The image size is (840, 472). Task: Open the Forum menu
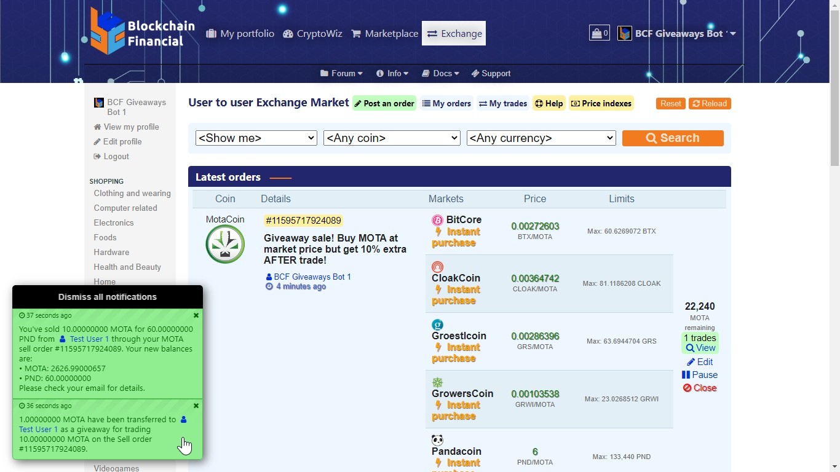(341, 73)
